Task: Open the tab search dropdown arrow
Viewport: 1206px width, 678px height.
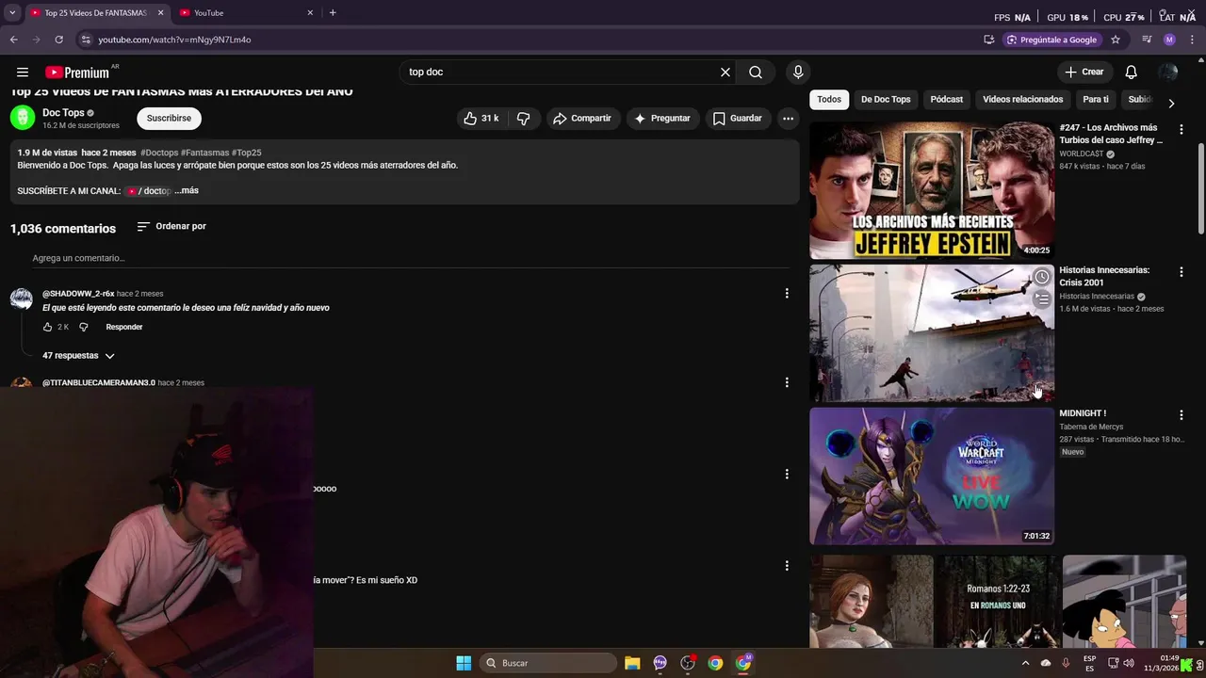Action: click(x=12, y=12)
